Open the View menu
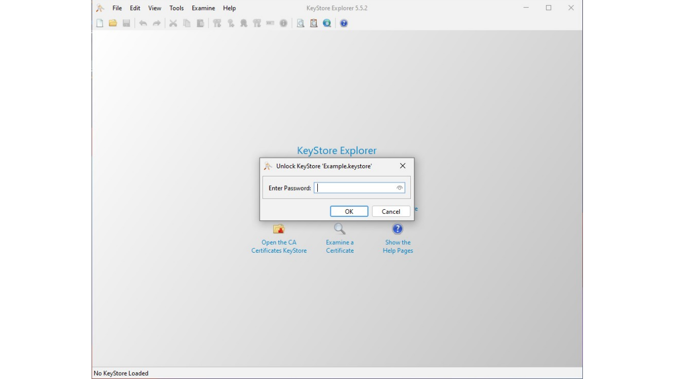 pos(155,8)
